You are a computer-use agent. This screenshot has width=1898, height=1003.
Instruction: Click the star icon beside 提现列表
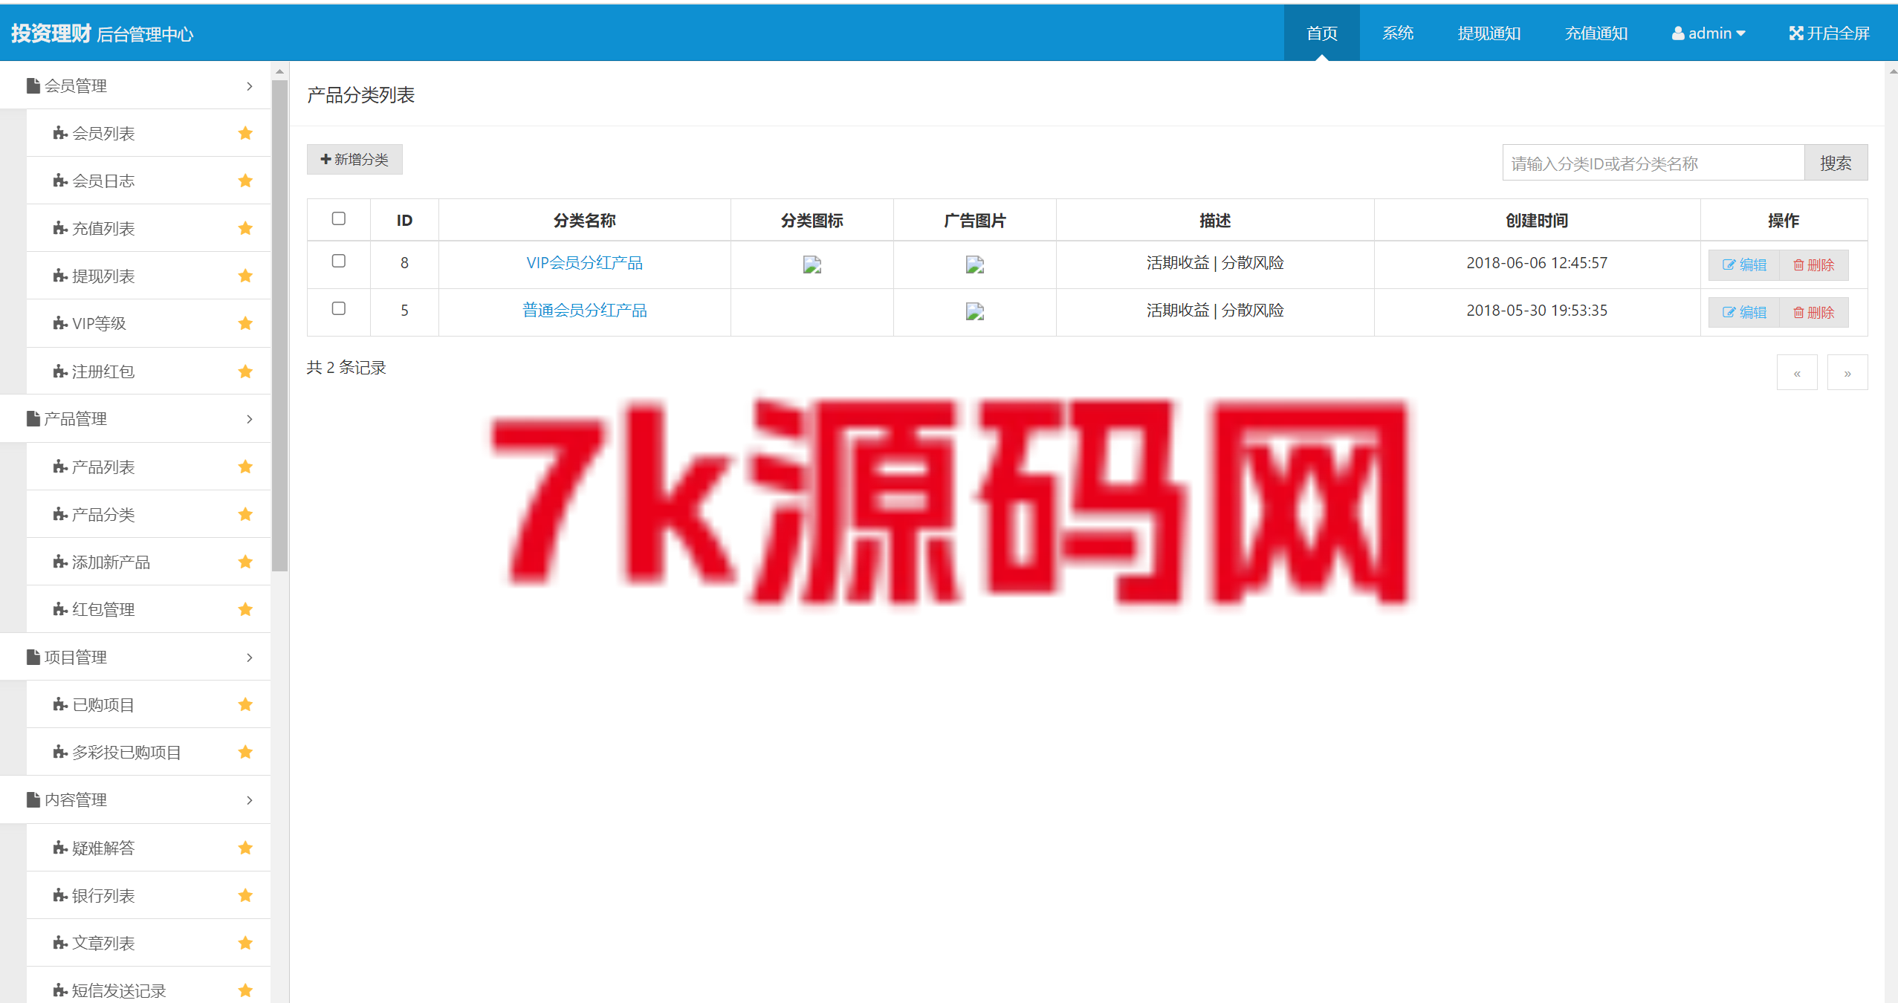point(245,276)
